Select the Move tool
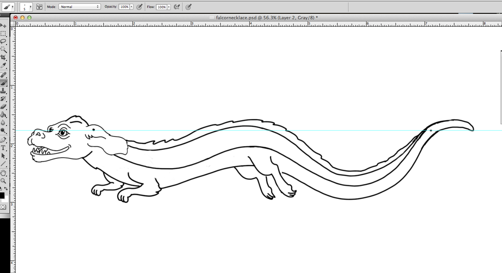This screenshot has width=502, height=273. [x=3, y=26]
